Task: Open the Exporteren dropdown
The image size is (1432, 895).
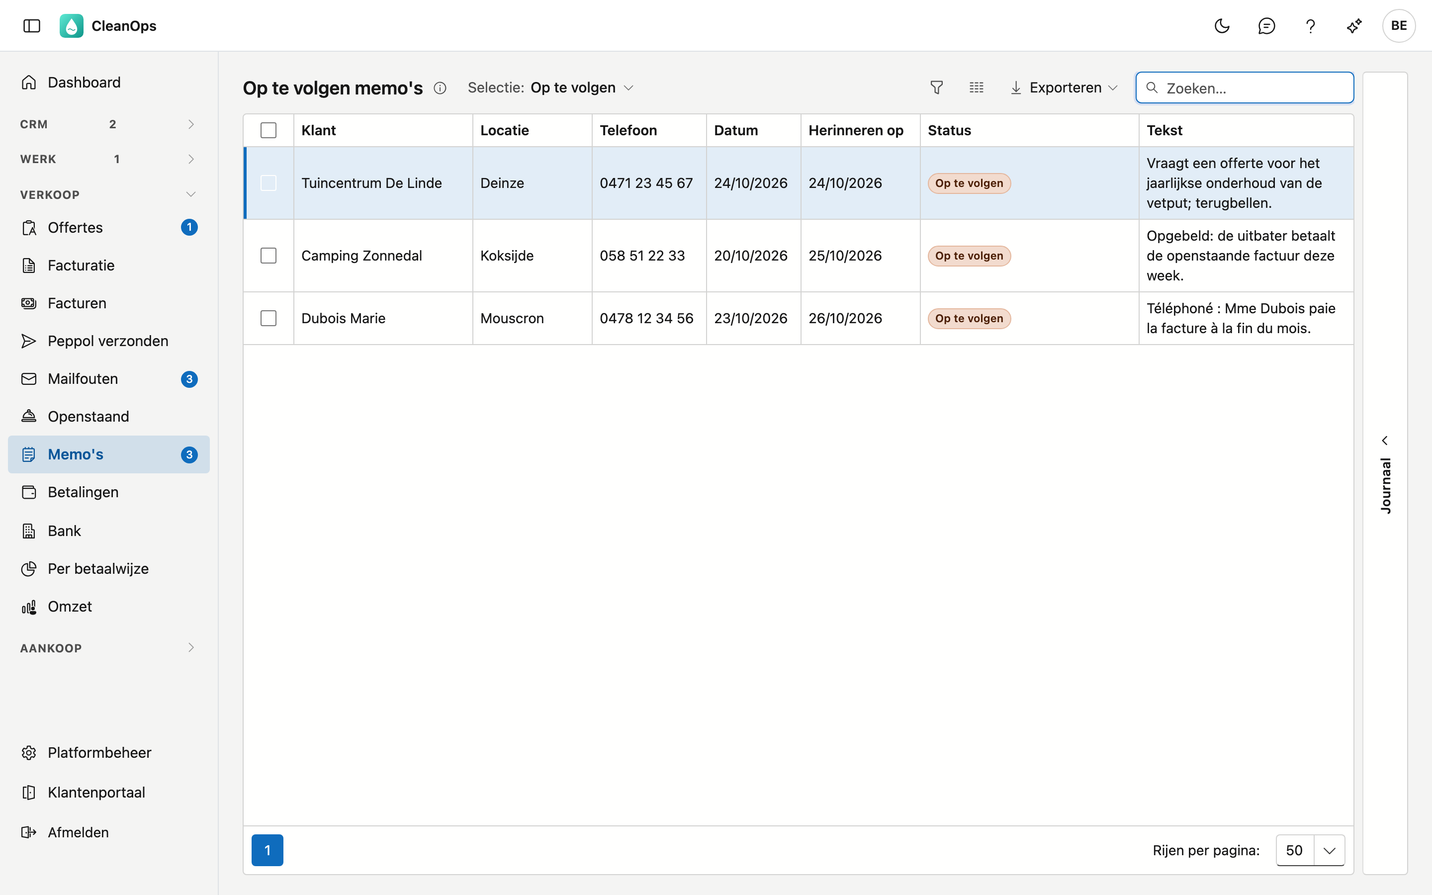Action: point(1064,88)
